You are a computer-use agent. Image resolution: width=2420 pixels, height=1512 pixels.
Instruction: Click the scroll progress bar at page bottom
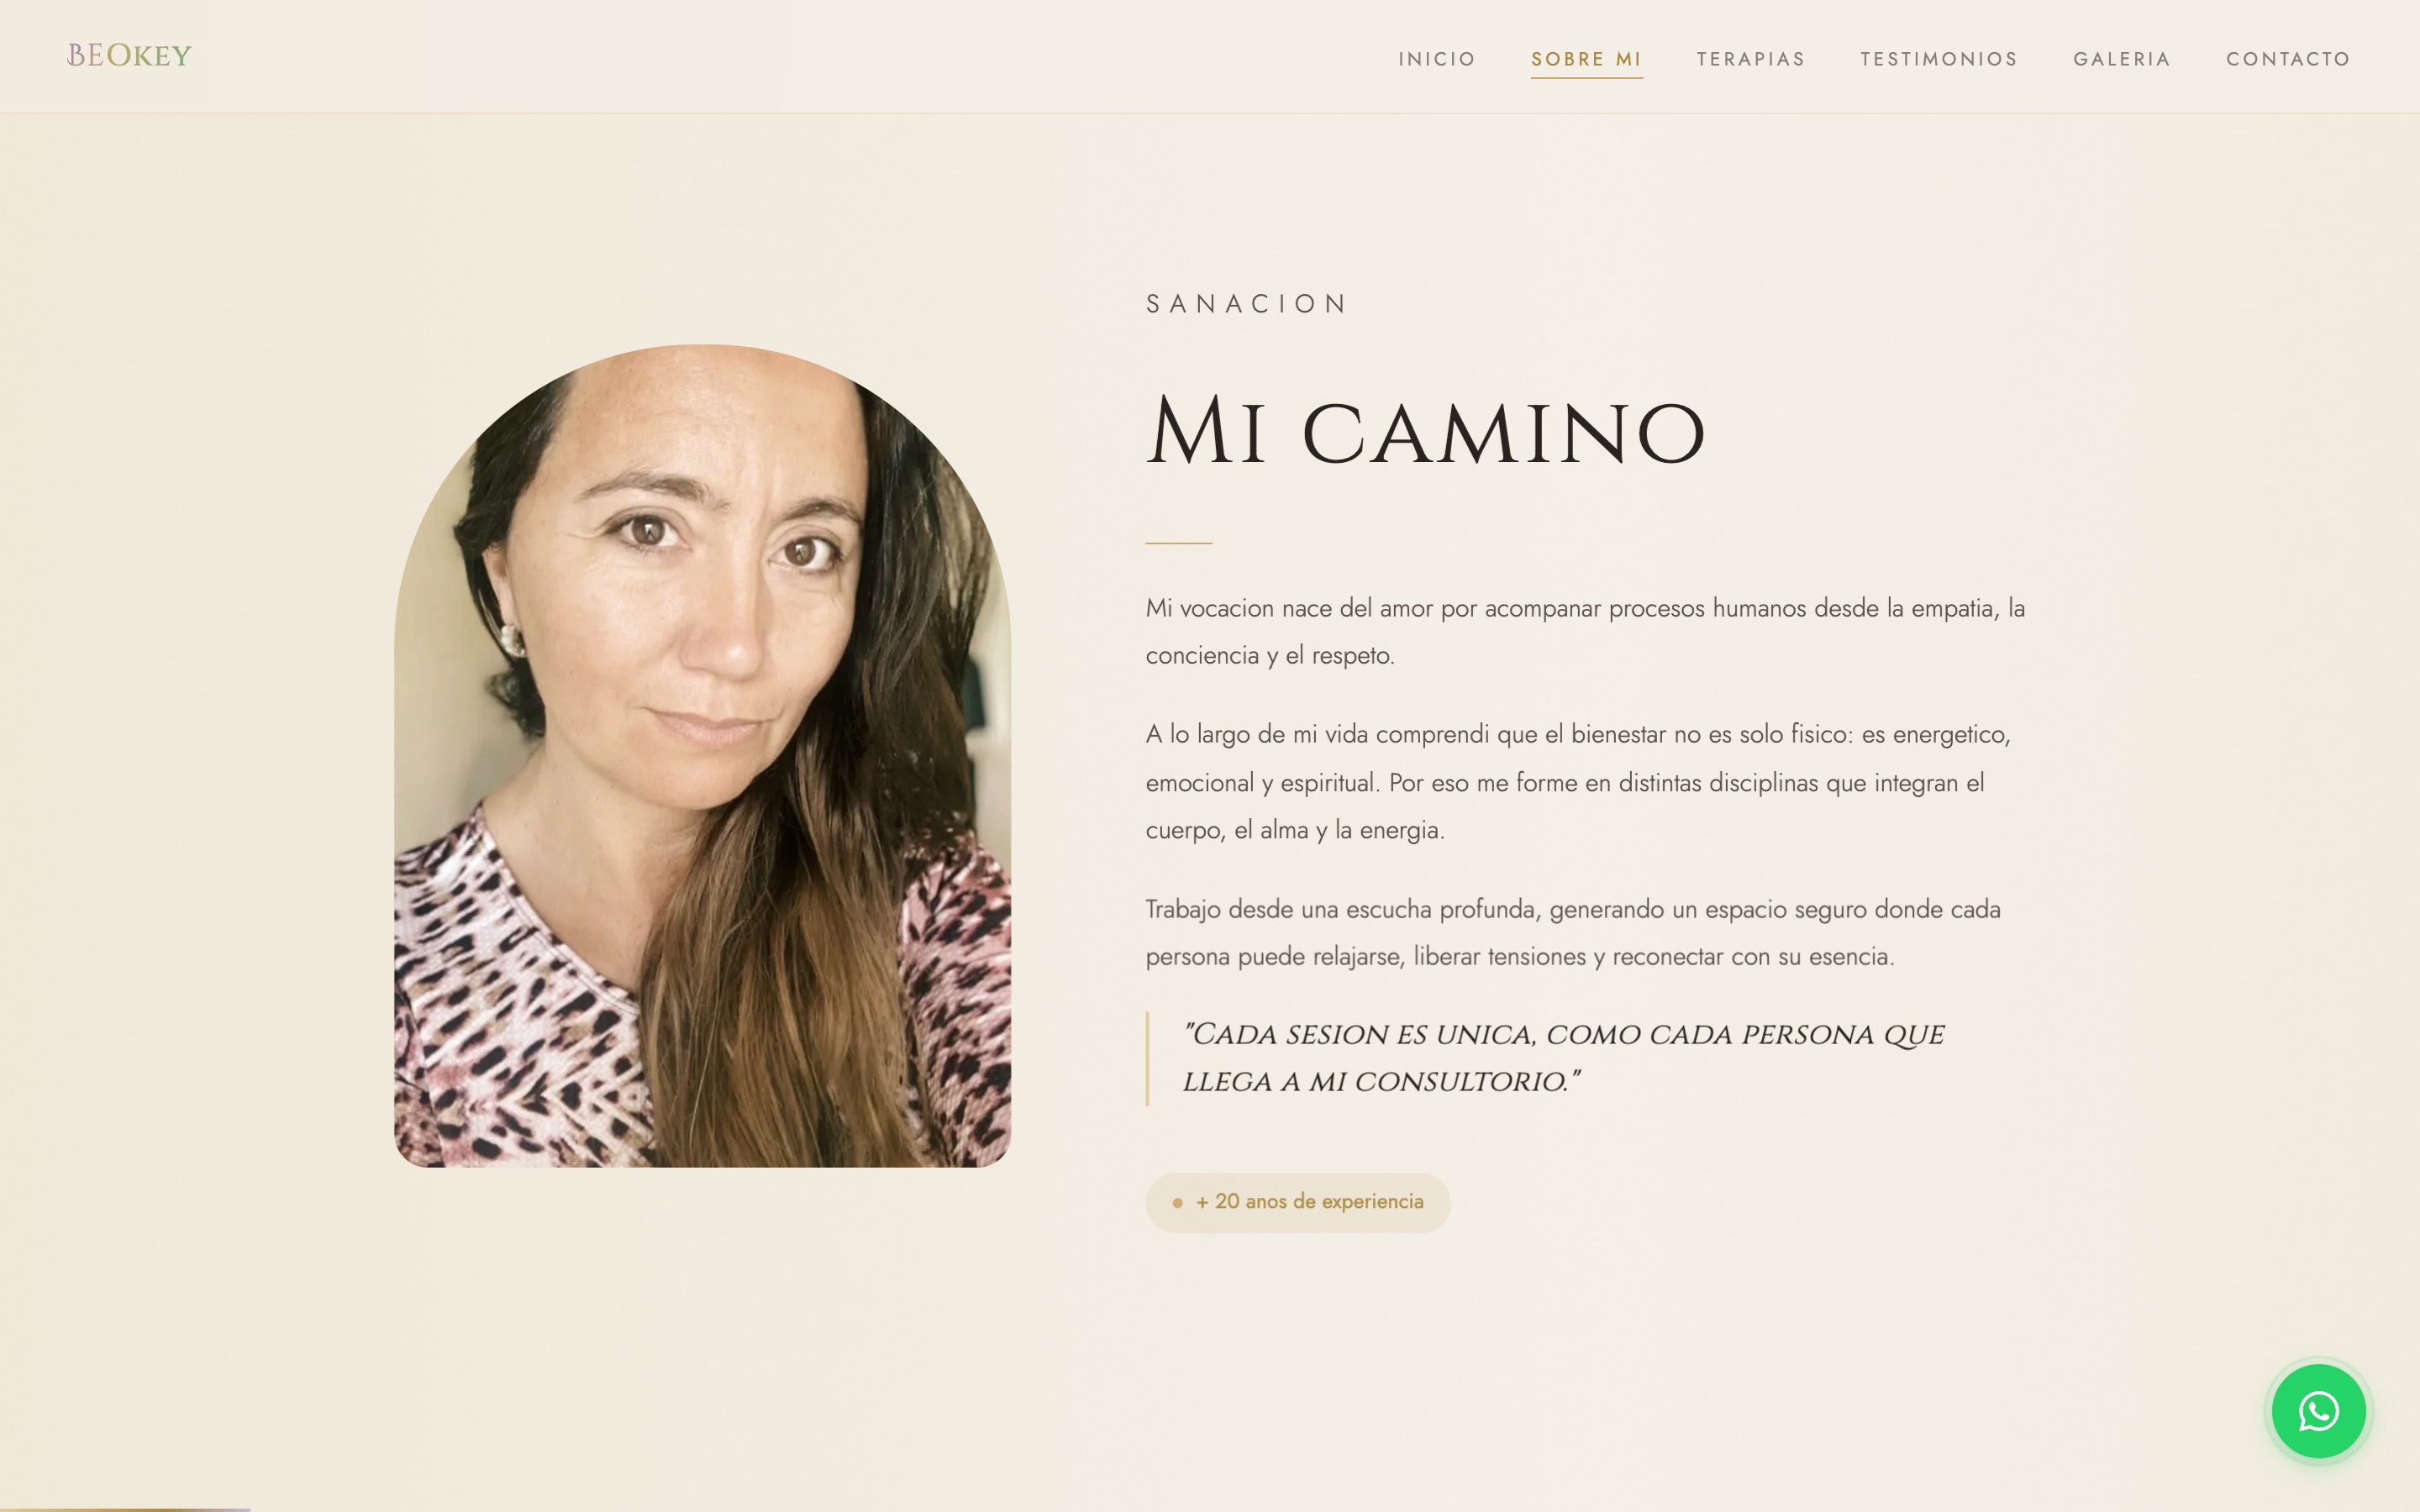coord(125,1509)
